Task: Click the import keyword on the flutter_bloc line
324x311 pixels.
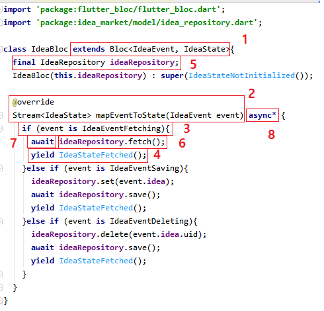Action: [17, 10]
